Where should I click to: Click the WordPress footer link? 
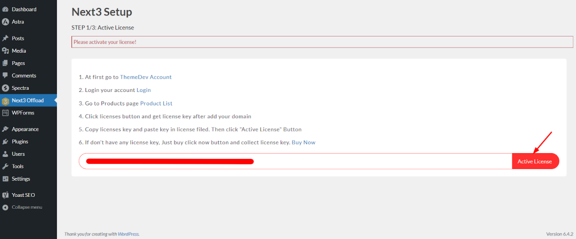click(x=128, y=234)
